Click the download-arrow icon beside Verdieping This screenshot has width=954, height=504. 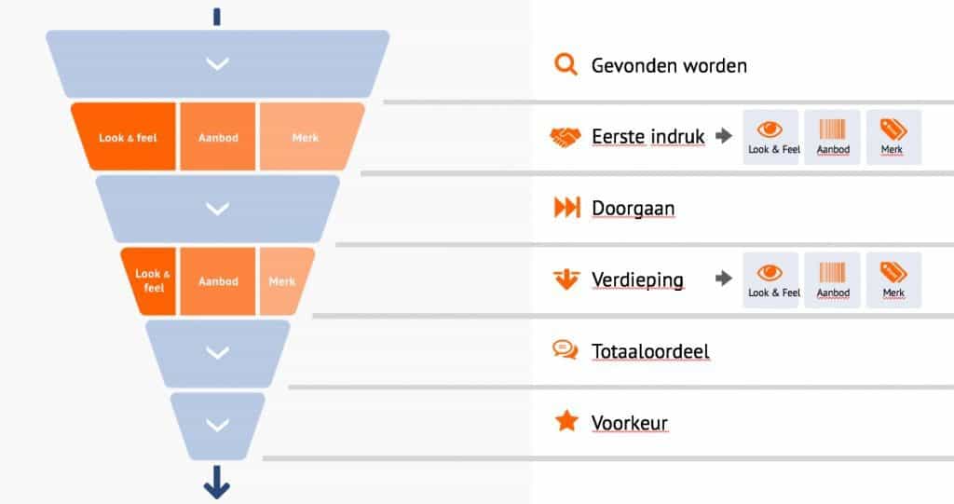[566, 279]
